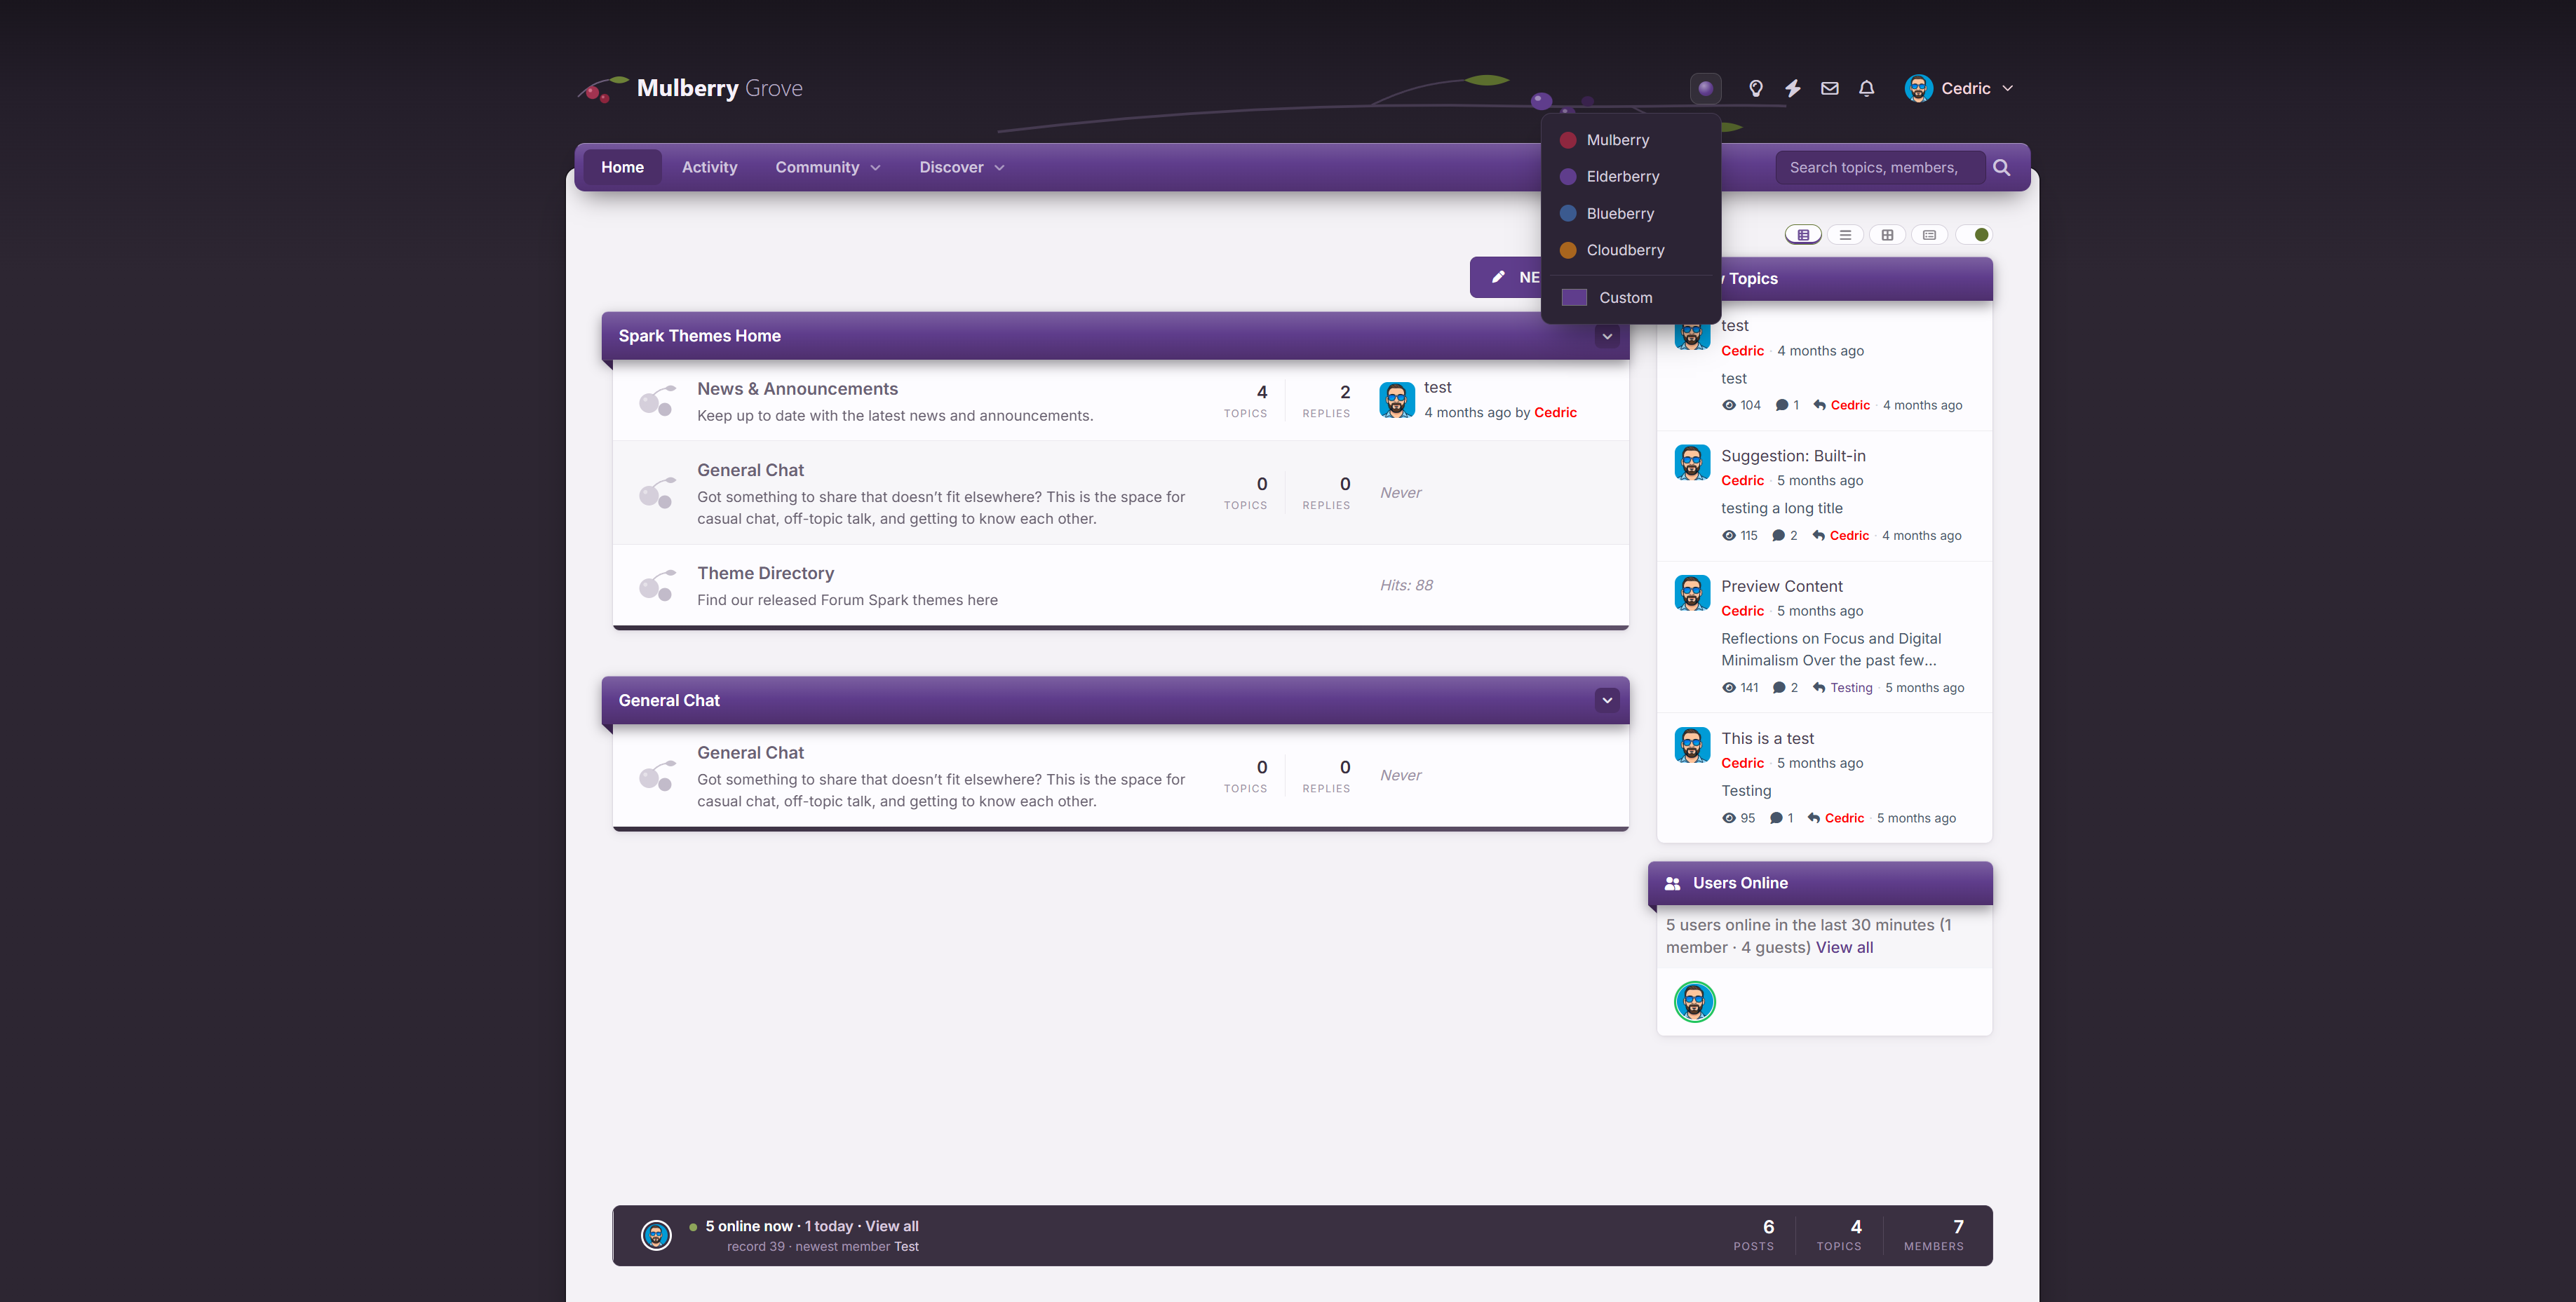This screenshot has width=2576, height=1302.
Task: Select the Cloudberry color theme
Action: (x=1631, y=250)
